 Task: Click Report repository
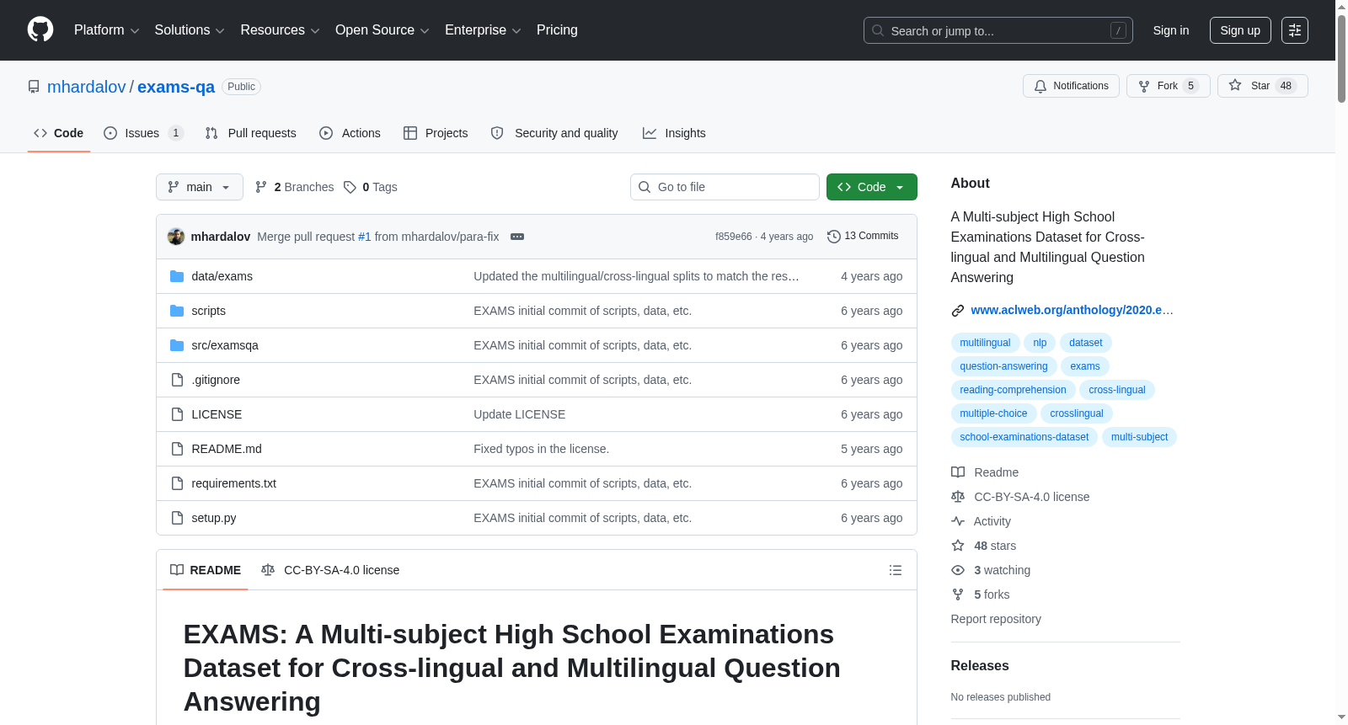pyautogui.click(x=996, y=619)
